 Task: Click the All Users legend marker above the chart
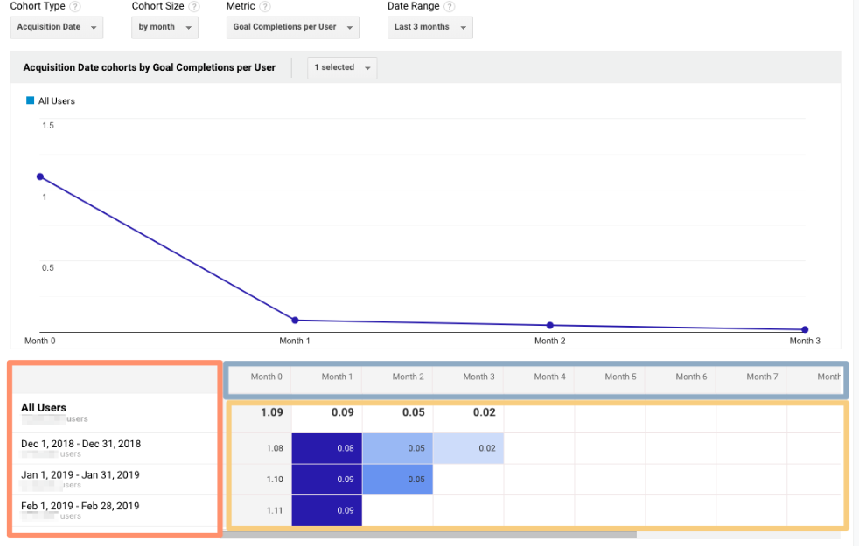[31, 100]
